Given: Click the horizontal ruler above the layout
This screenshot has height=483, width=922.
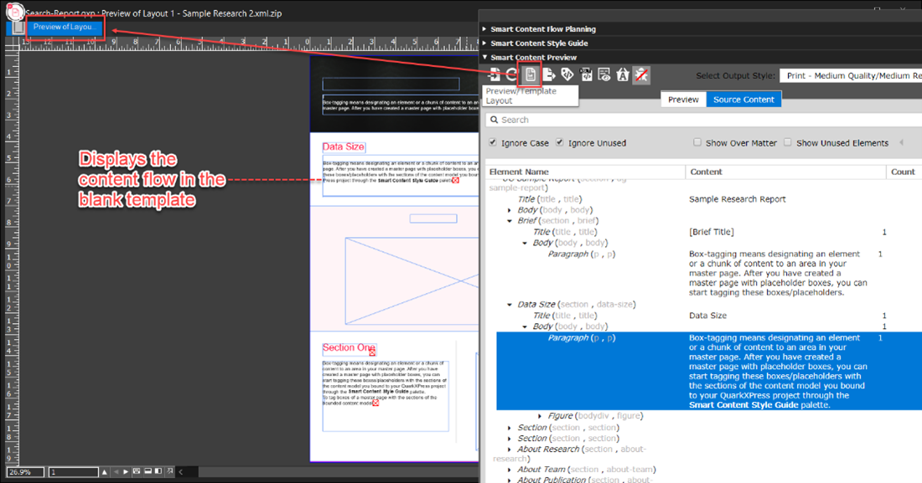Looking at the screenshot, I should pyautogui.click(x=249, y=43).
